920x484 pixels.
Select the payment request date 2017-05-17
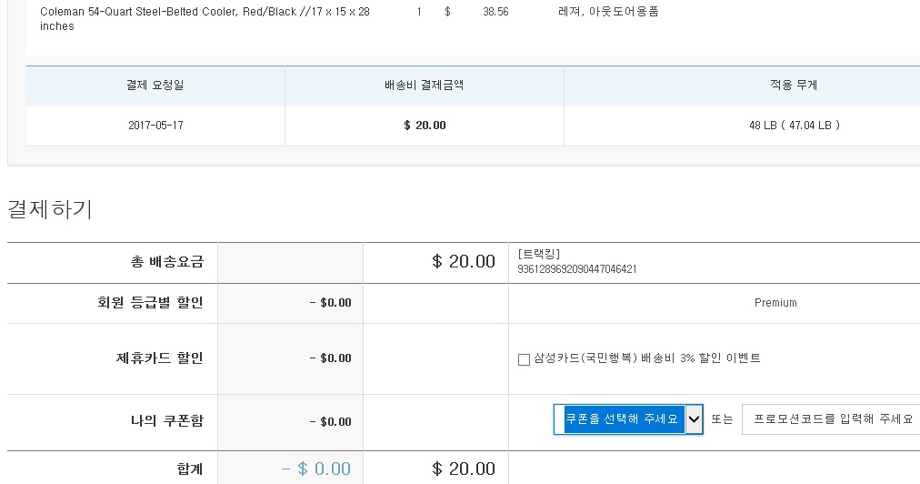[155, 126]
